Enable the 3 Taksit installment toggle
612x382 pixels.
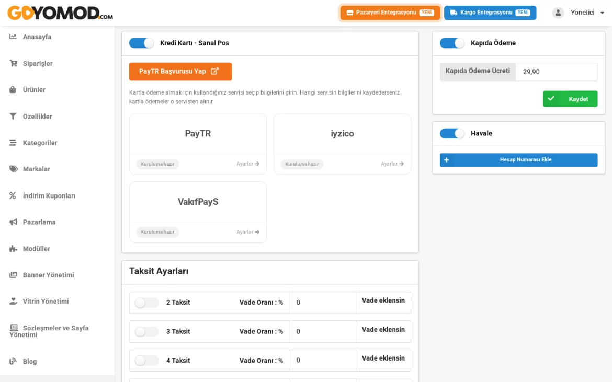coord(147,332)
